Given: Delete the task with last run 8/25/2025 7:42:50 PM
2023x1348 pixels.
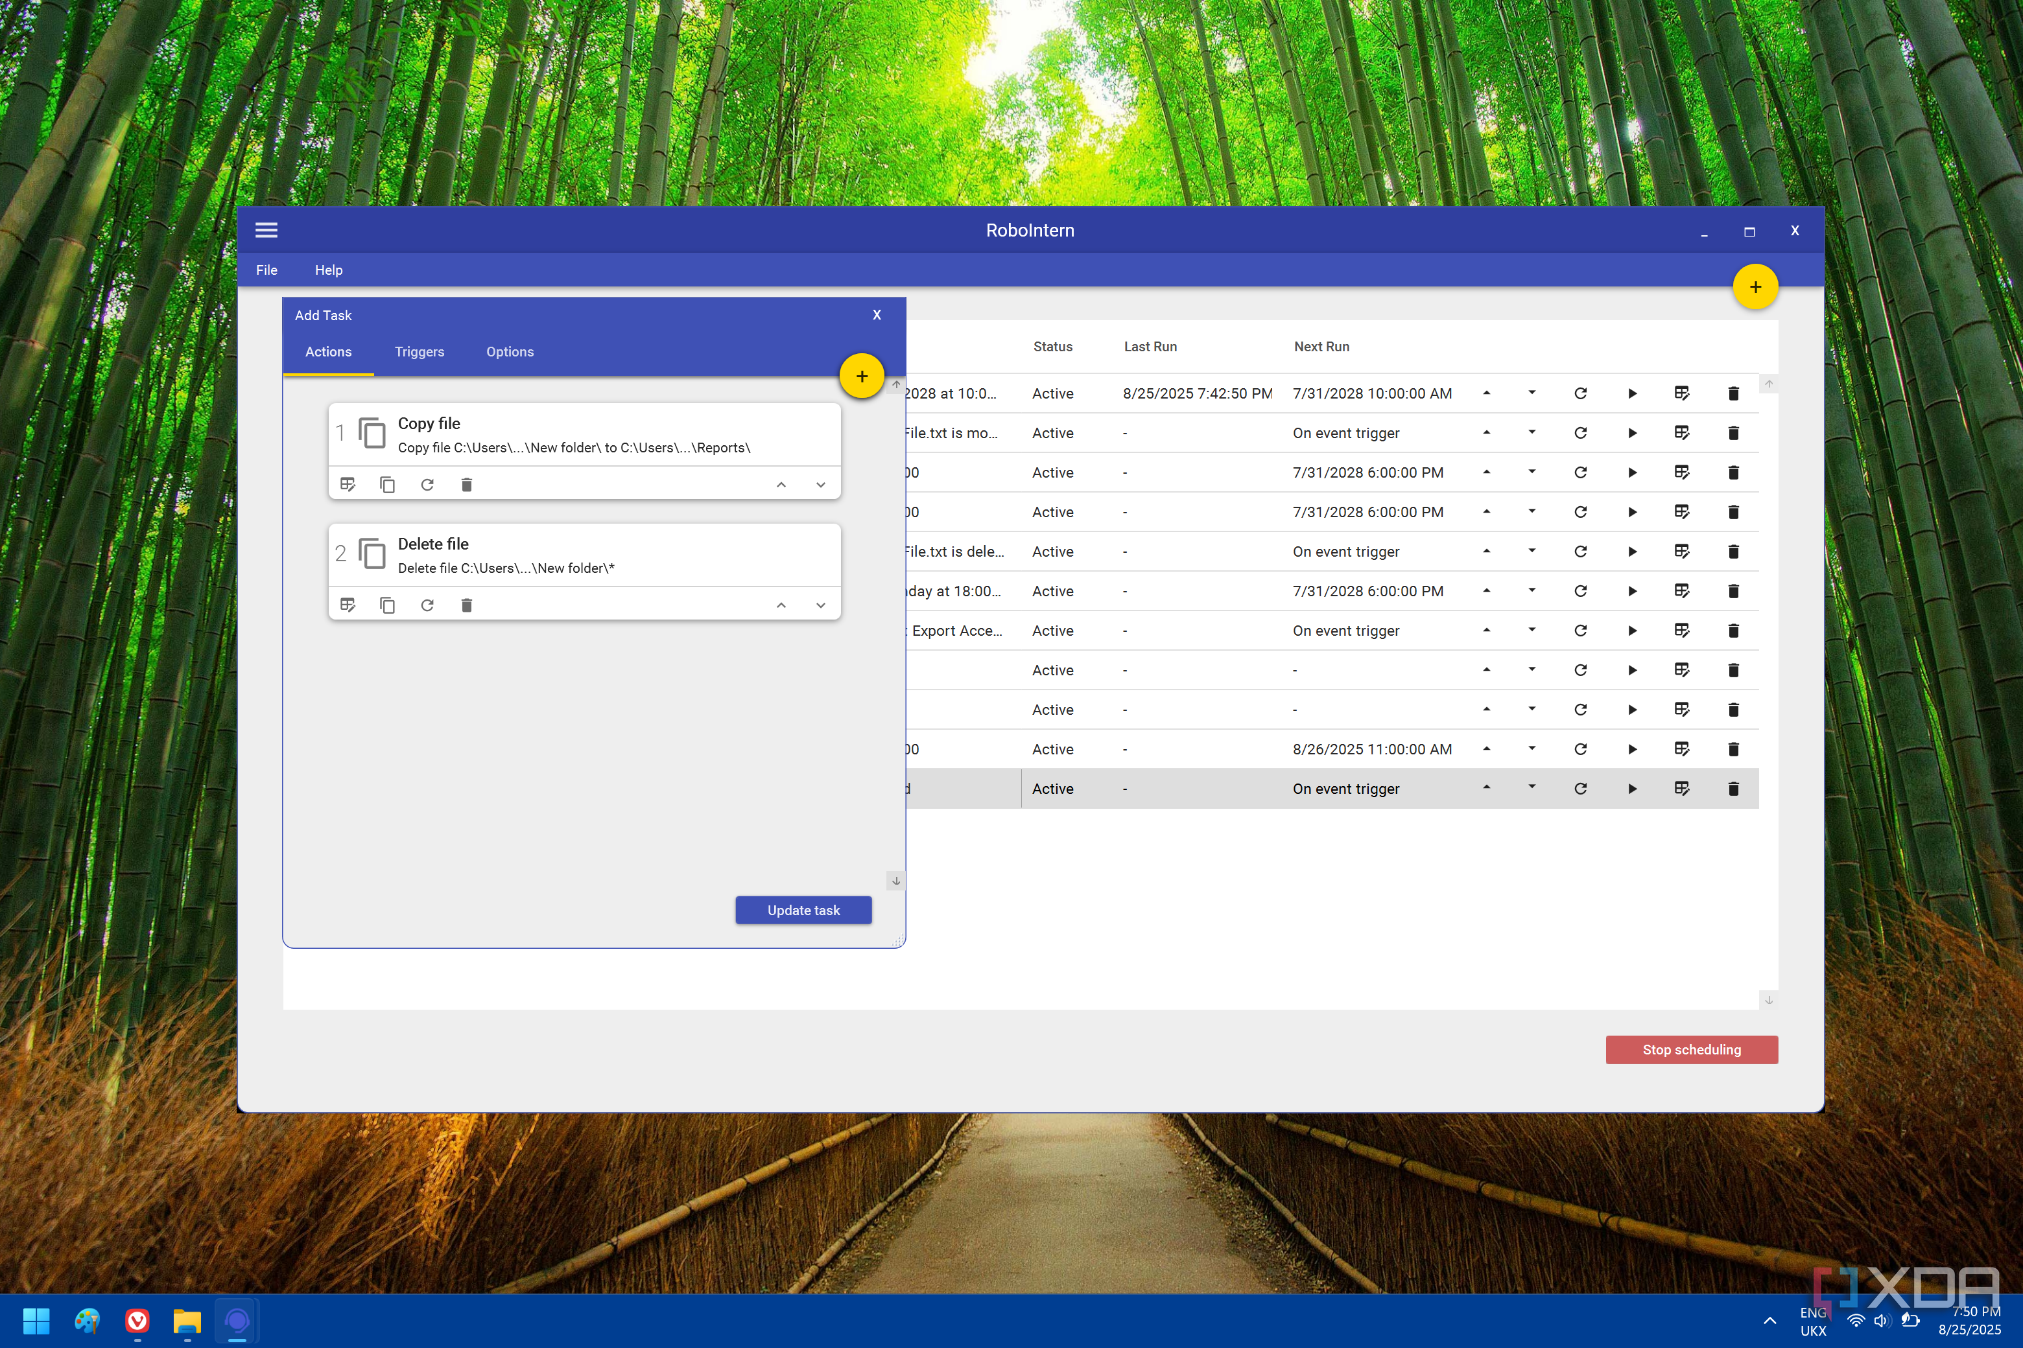Looking at the screenshot, I should coord(1733,394).
